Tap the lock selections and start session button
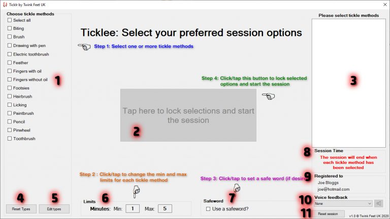This screenshot has height=219, width=390. point(188,115)
